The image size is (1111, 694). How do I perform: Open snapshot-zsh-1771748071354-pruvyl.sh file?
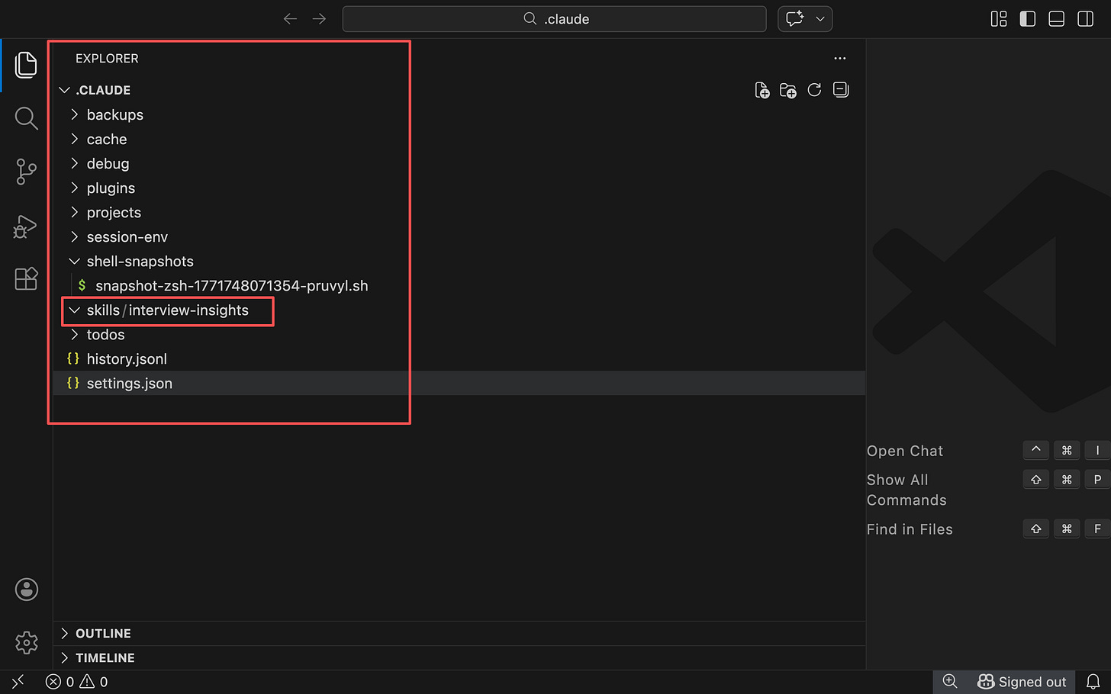tap(230, 285)
